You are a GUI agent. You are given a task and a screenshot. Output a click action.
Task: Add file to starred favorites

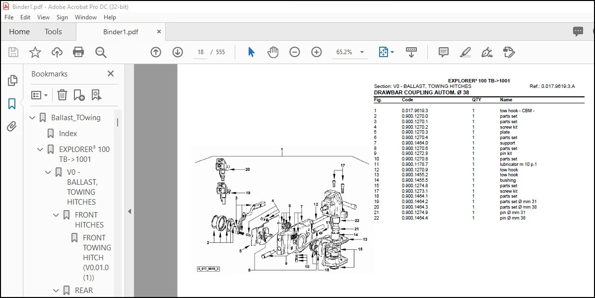35,52
